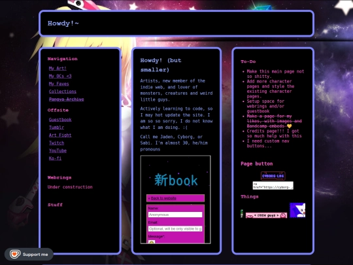Open the My Art! navigation link
The width and height of the screenshot is (353, 265).
58,68
